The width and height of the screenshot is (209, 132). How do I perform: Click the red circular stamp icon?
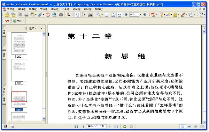[x=48, y=15]
